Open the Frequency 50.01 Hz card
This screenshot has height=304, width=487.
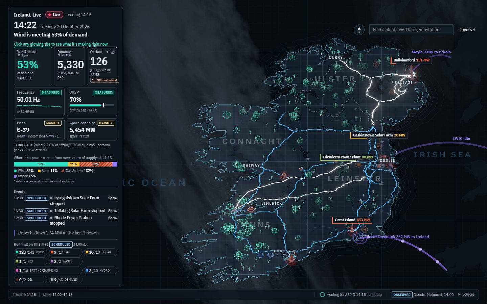click(39, 102)
